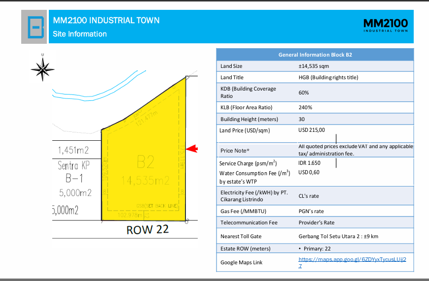This screenshot has height=281, width=429.
Task: Click the 'Land Size' row label
Action: (231, 66)
